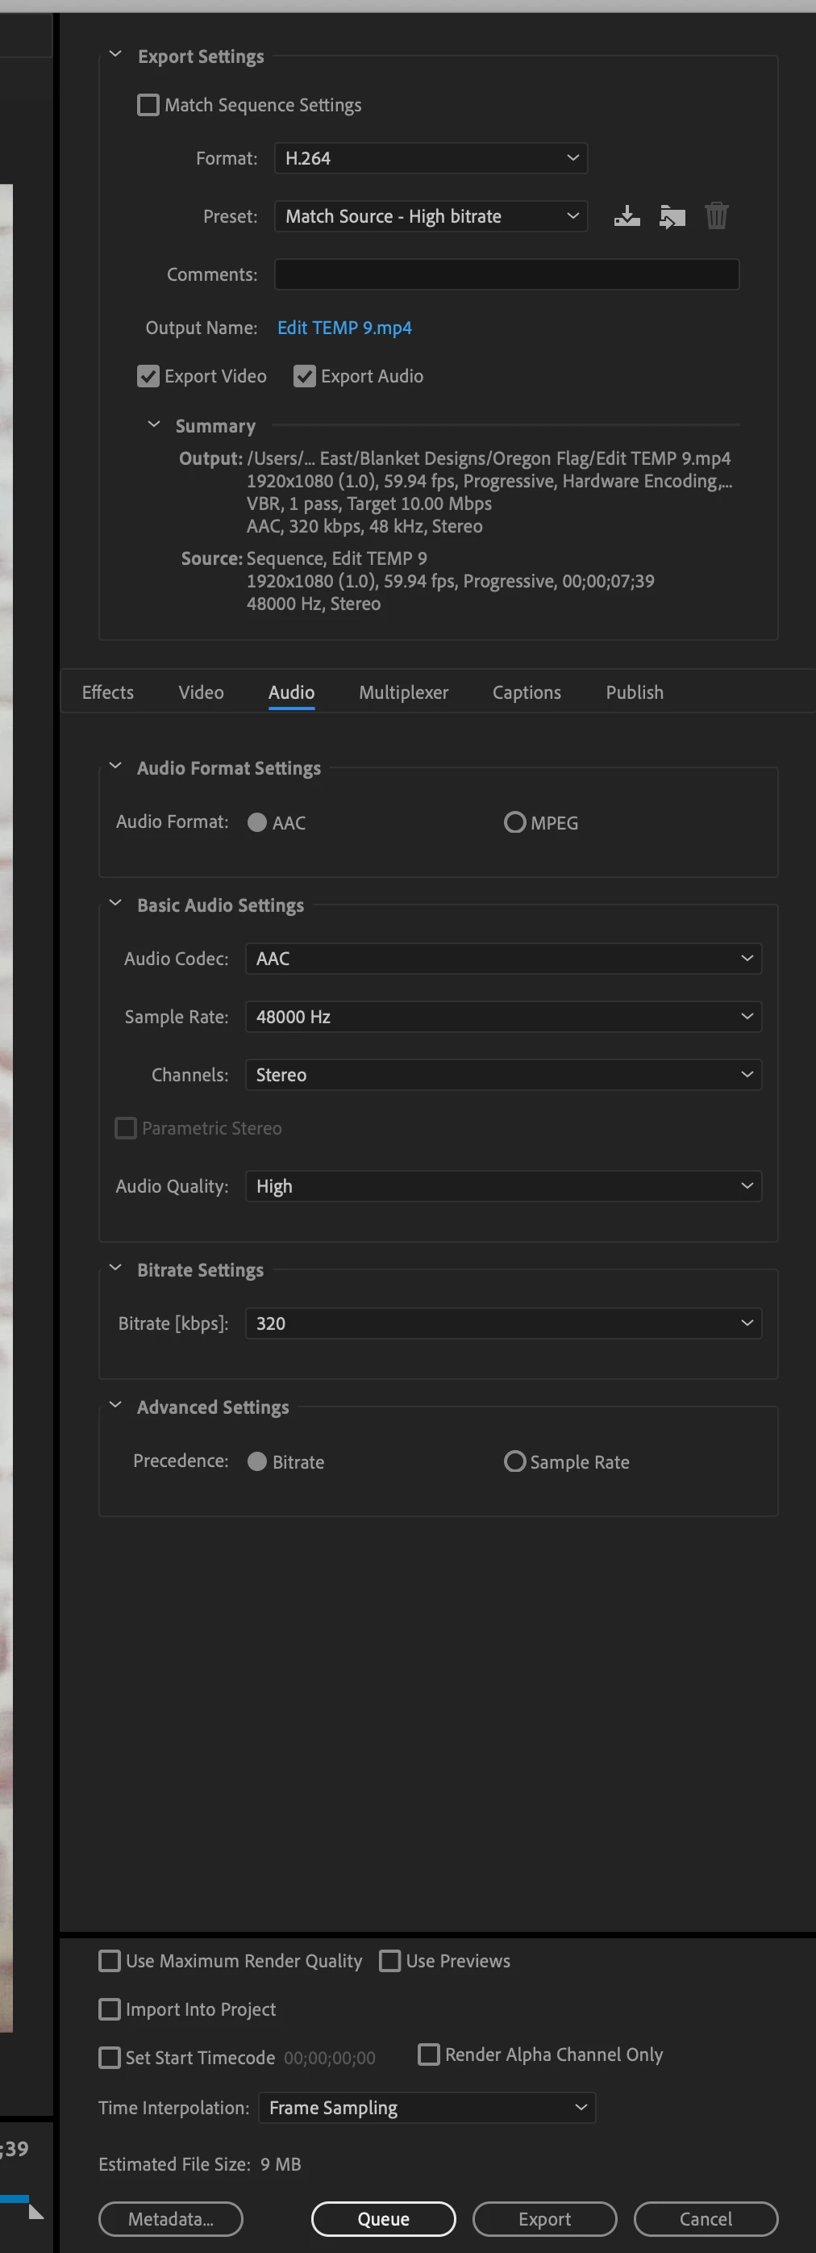Select the MPEG audio format
This screenshot has height=2253, width=816.
[514, 823]
